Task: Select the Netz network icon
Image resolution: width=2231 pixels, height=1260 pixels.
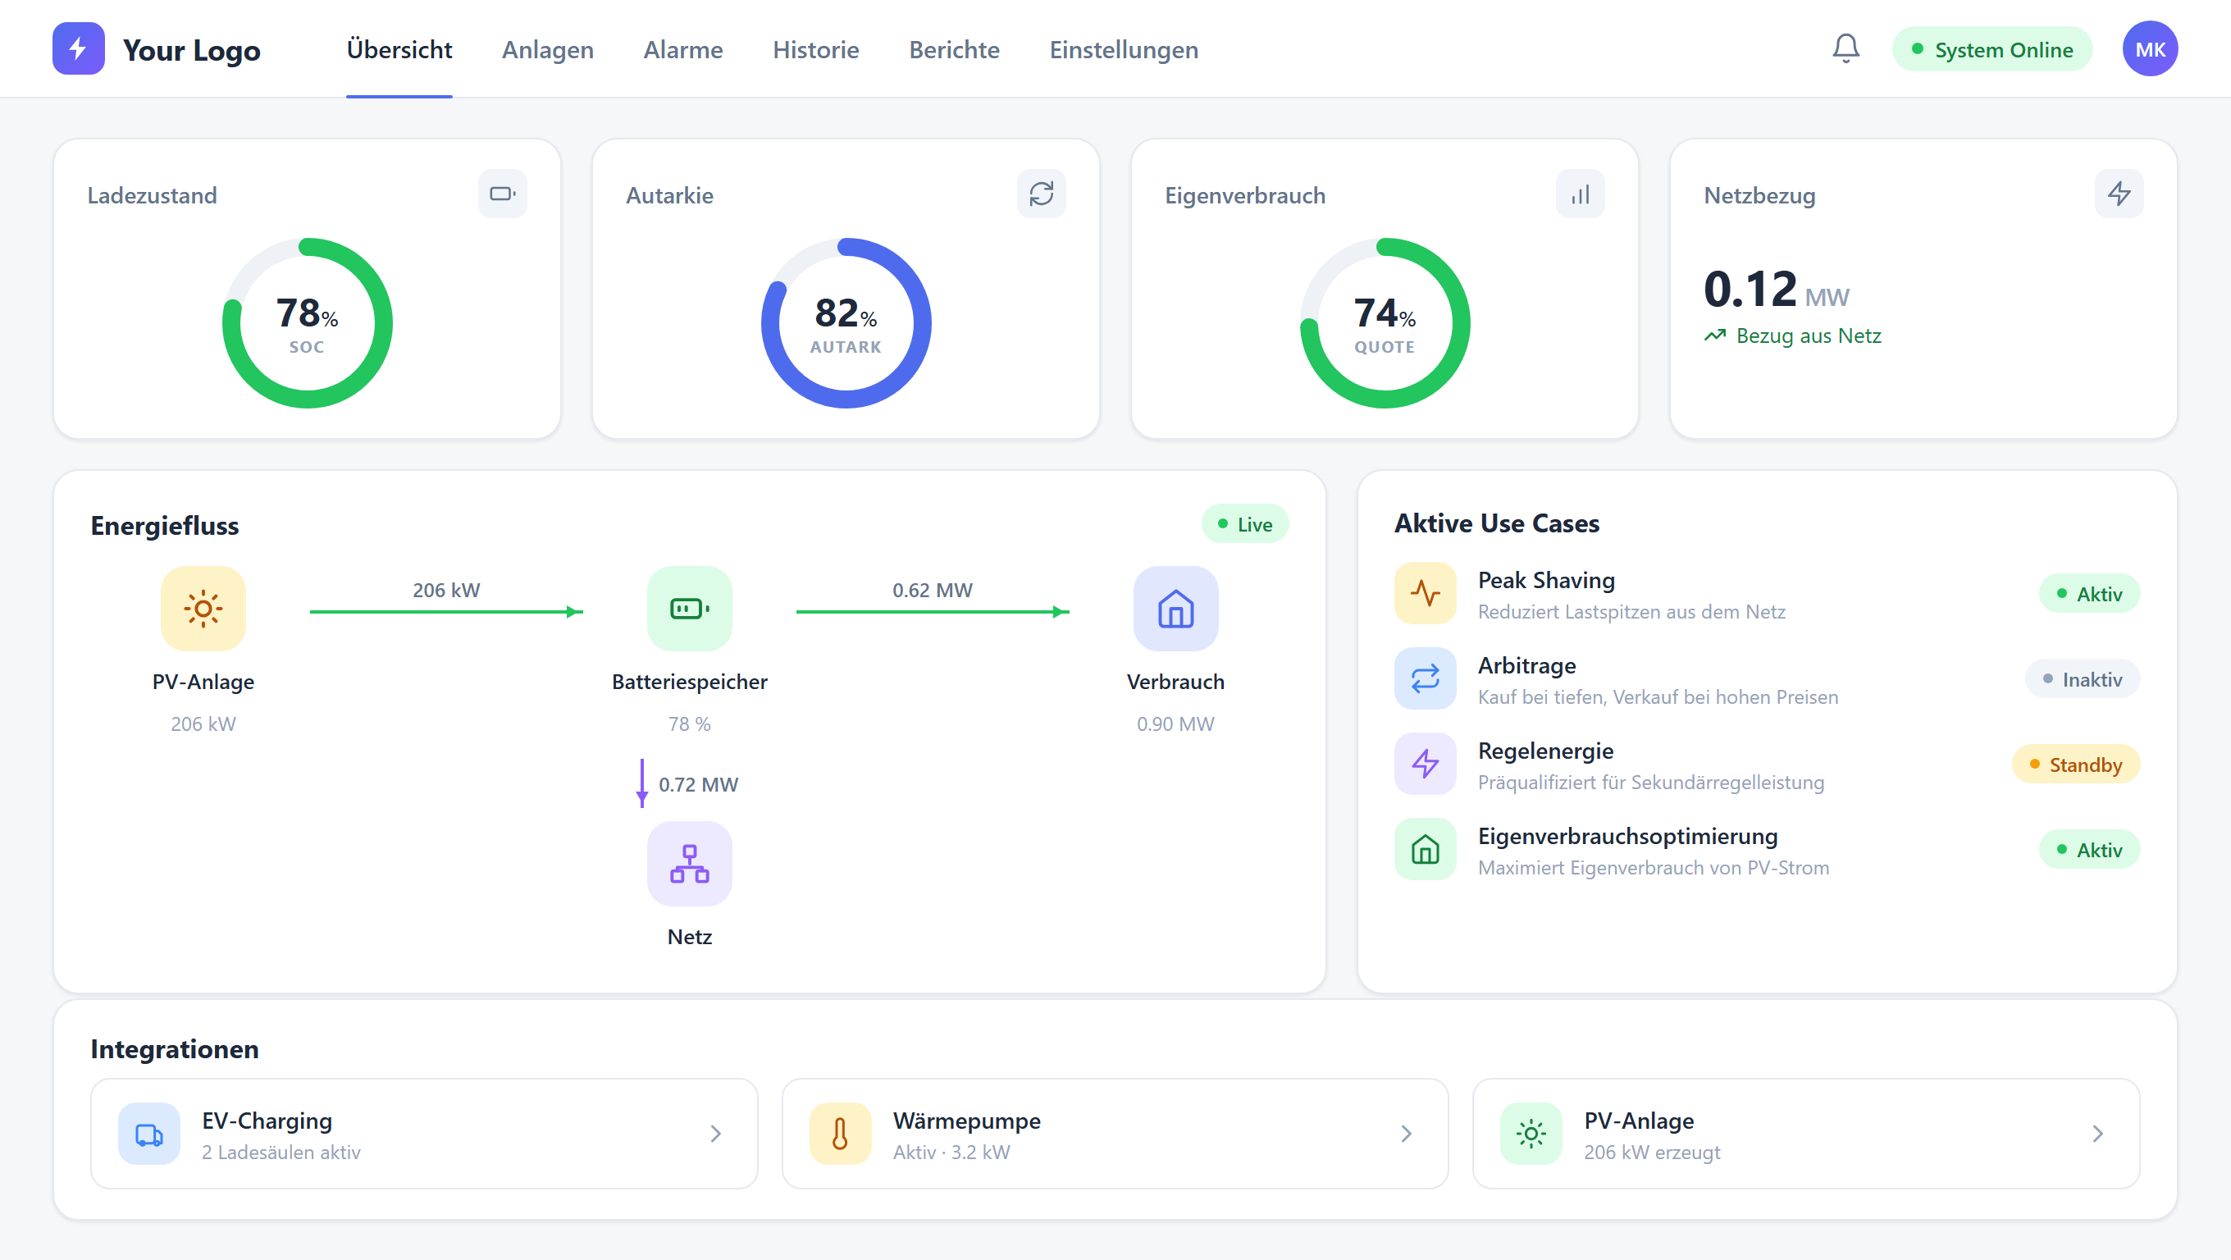Action: pyautogui.click(x=689, y=864)
